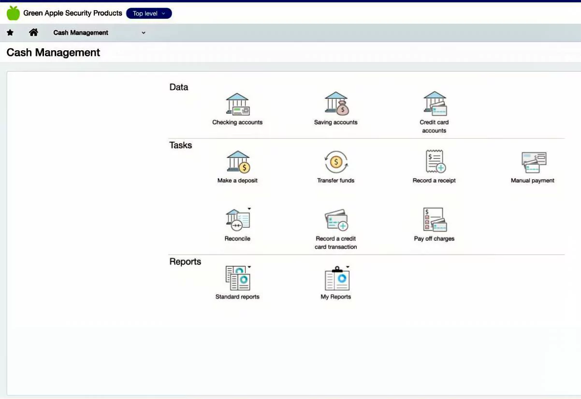This screenshot has height=399, width=581.
Task: Open Saving accounts
Action: point(336,104)
